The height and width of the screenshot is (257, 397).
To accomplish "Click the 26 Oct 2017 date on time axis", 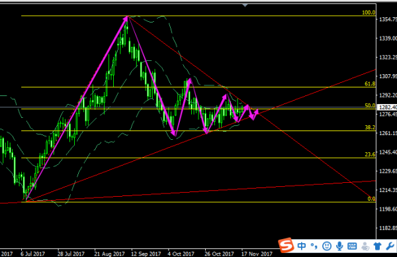I will (219, 254).
